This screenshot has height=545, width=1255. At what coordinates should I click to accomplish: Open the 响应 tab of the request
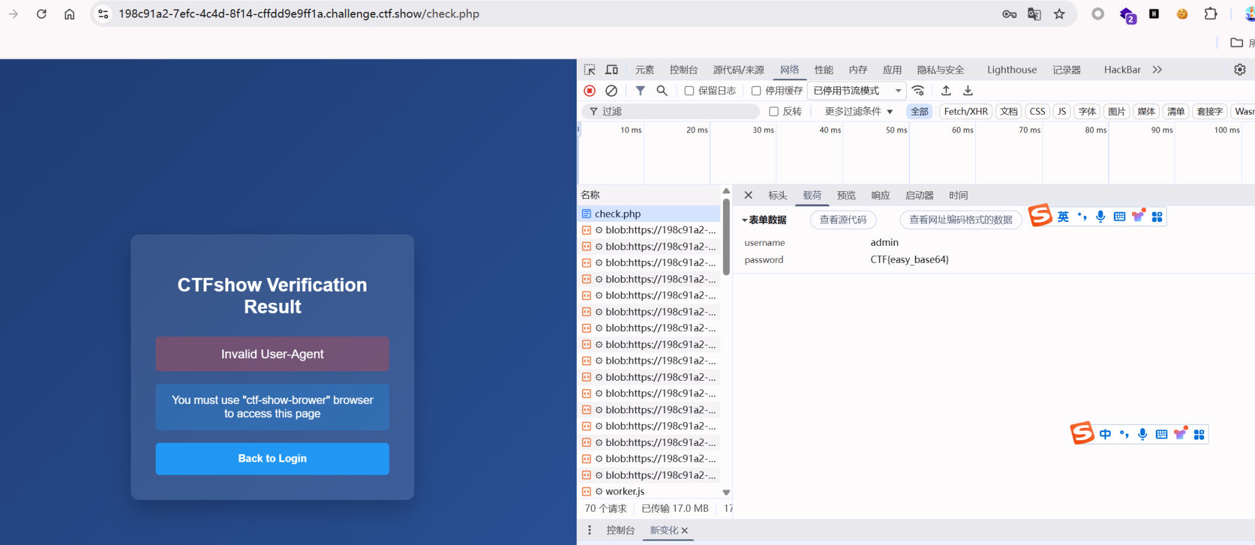[880, 196]
